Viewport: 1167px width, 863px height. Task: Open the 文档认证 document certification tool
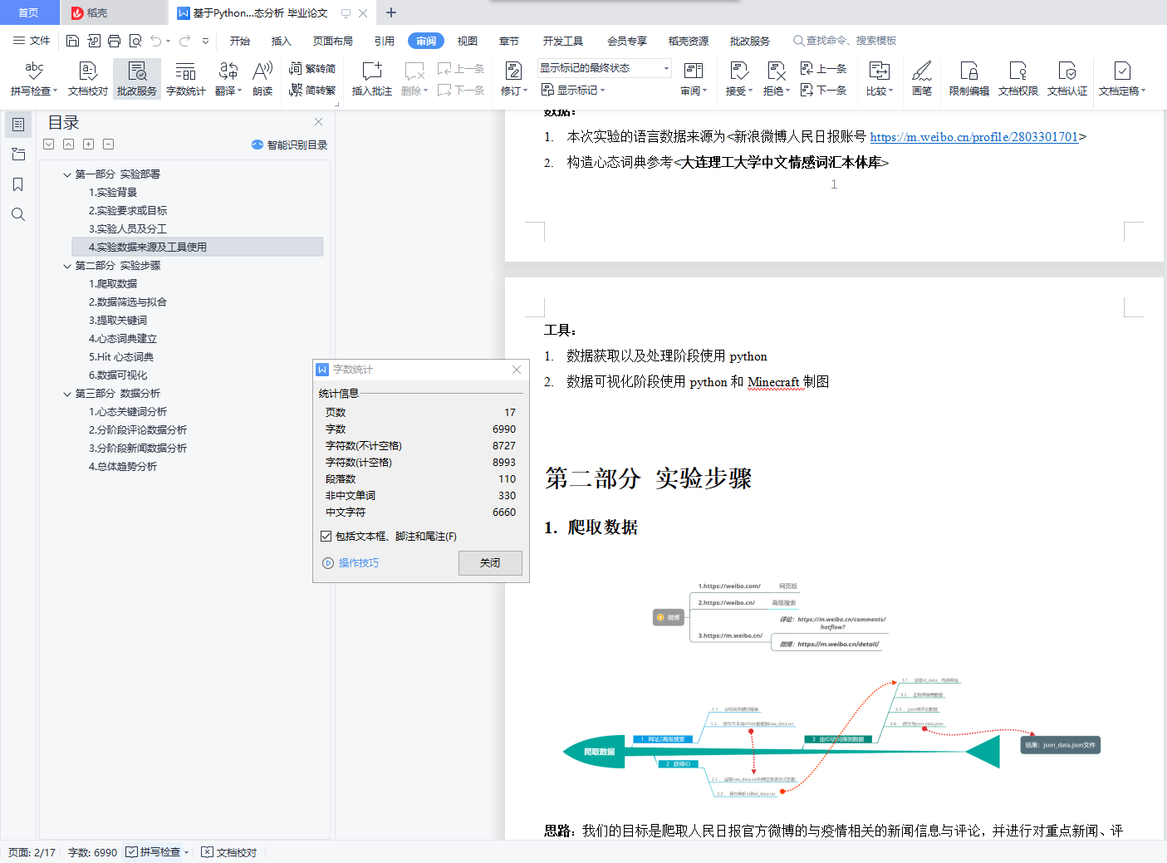1067,79
